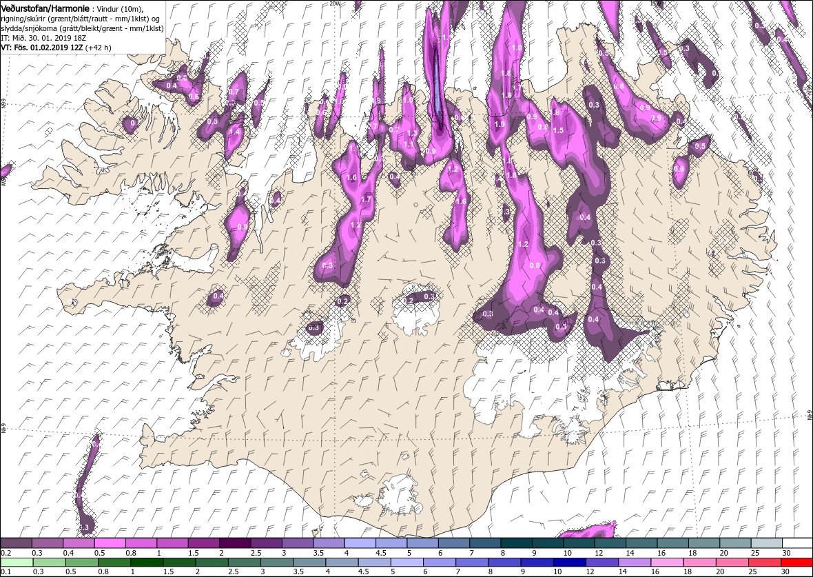Screen dimensions: 813x577
Task: Click the 'VT: Fös. 01.02.2019 12Z' valid time
Action: click(42, 47)
